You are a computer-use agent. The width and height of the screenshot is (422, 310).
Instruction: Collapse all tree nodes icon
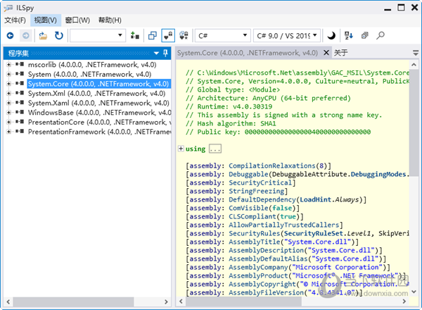[x=364, y=36]
